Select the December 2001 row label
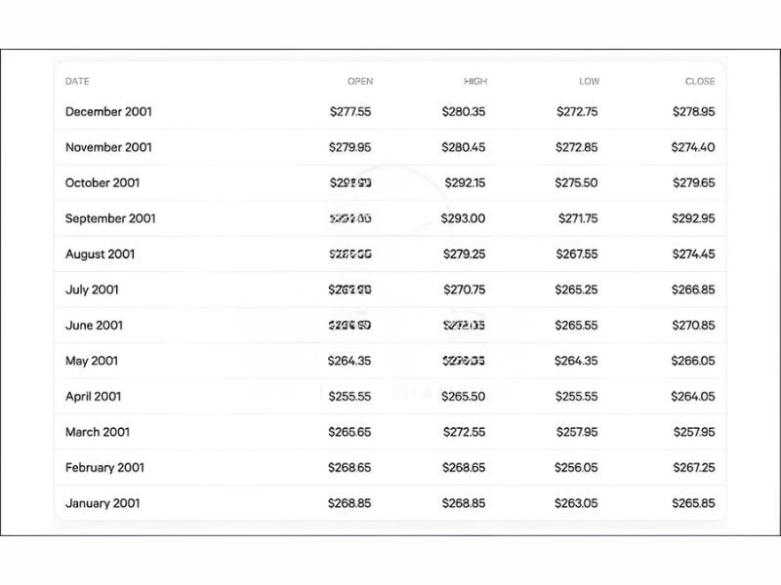The width and height of the screenshot is (781, 585). [x=108, y=112]
